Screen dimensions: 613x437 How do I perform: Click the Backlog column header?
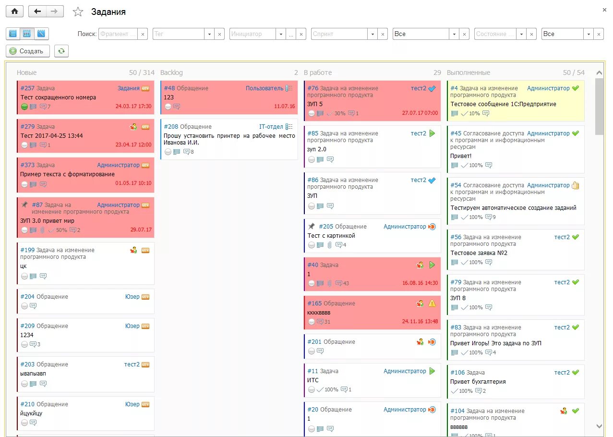click(x=171, y=73)
